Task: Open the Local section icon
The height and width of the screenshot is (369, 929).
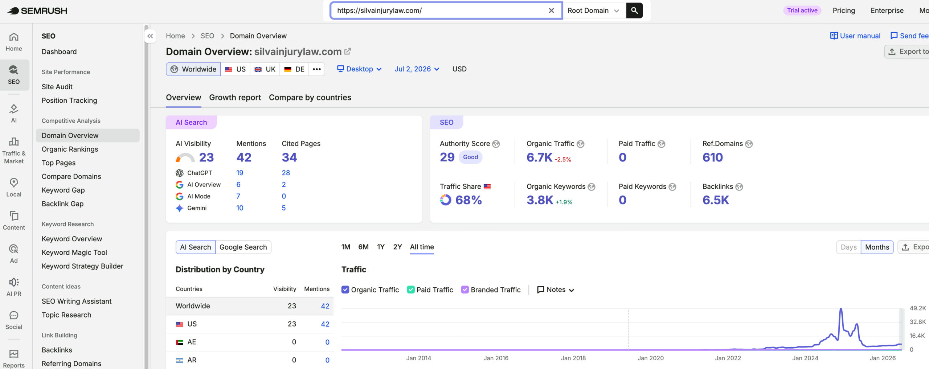Action: click(x=14, y=188)
